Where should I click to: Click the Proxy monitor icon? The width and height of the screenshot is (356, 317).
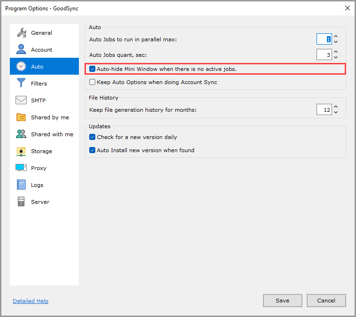coord(21,168)
